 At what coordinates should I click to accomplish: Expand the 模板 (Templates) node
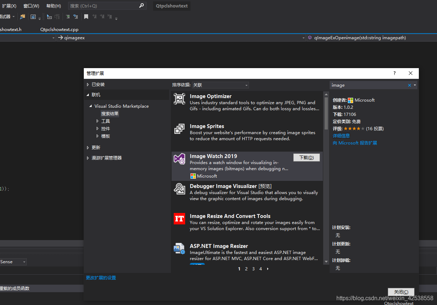[97, 136]
